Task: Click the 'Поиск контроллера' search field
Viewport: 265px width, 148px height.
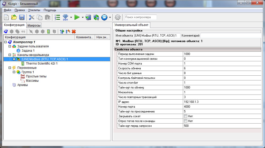Action: 140,17
